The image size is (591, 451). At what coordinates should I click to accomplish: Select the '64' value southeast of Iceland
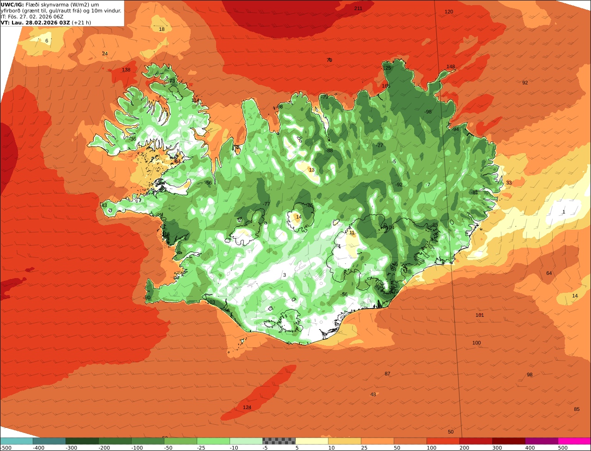click(549, 273)
